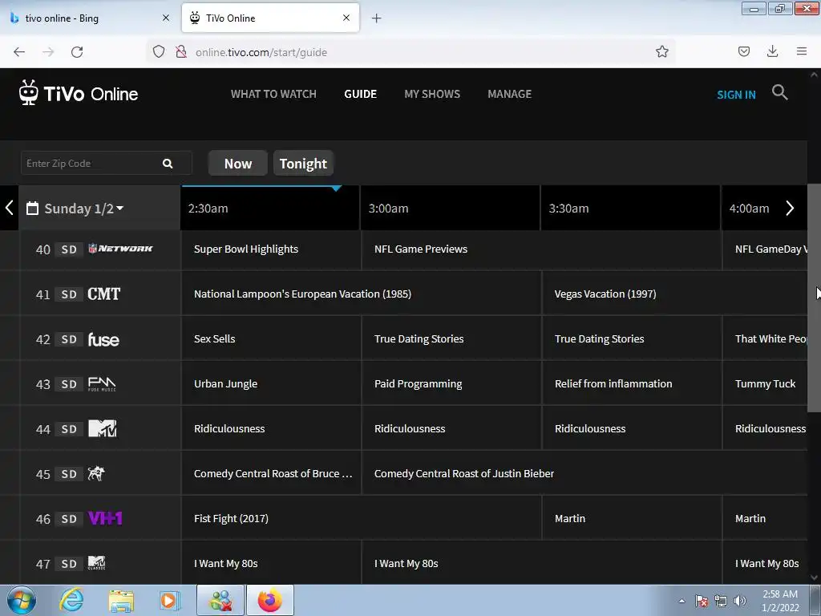Select Urban Jungle program
The height and width of the screenshot is (616, 821).
tap(271, 384)
